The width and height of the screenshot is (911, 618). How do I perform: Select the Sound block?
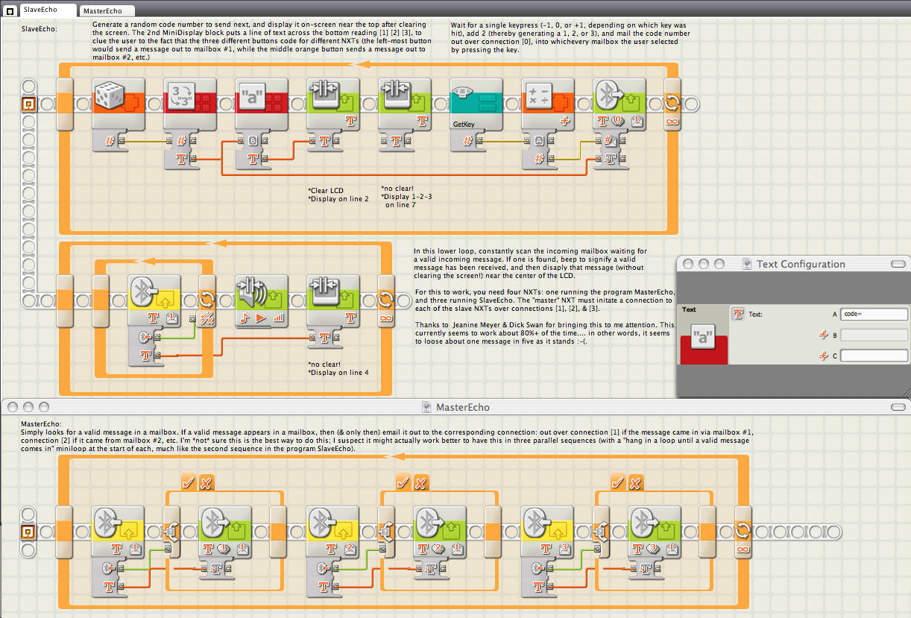[x=261, y=300]
